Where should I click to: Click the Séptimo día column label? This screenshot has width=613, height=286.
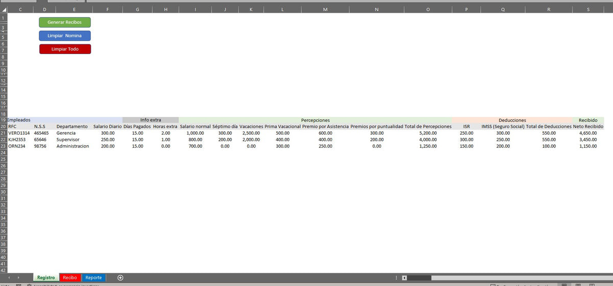coord(225,126)
